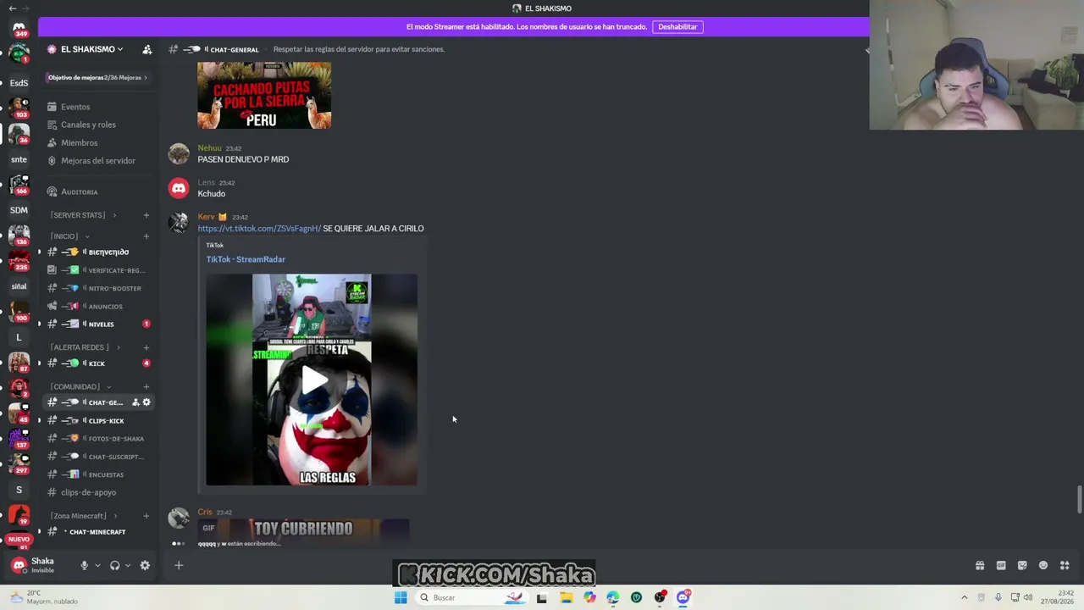Open the Cachando Putas Peru image thumbnail

(x=264, y=95)
